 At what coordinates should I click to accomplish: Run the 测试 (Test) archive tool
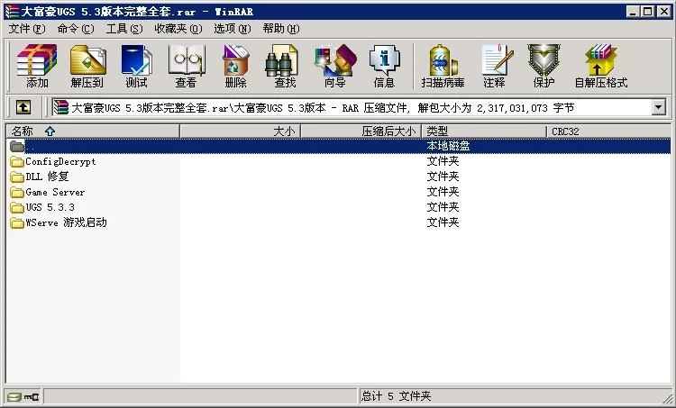136,66
